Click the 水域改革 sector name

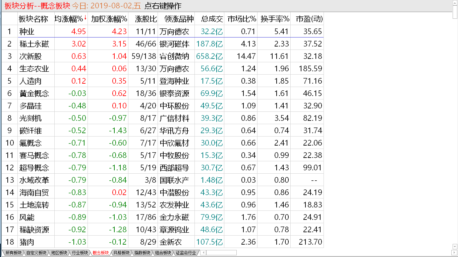[34, 180]
